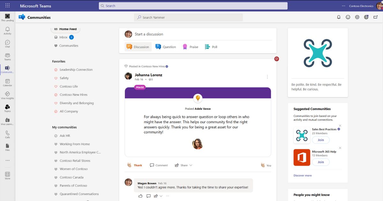Select the Praise post type icon

[x=185, y=47]
